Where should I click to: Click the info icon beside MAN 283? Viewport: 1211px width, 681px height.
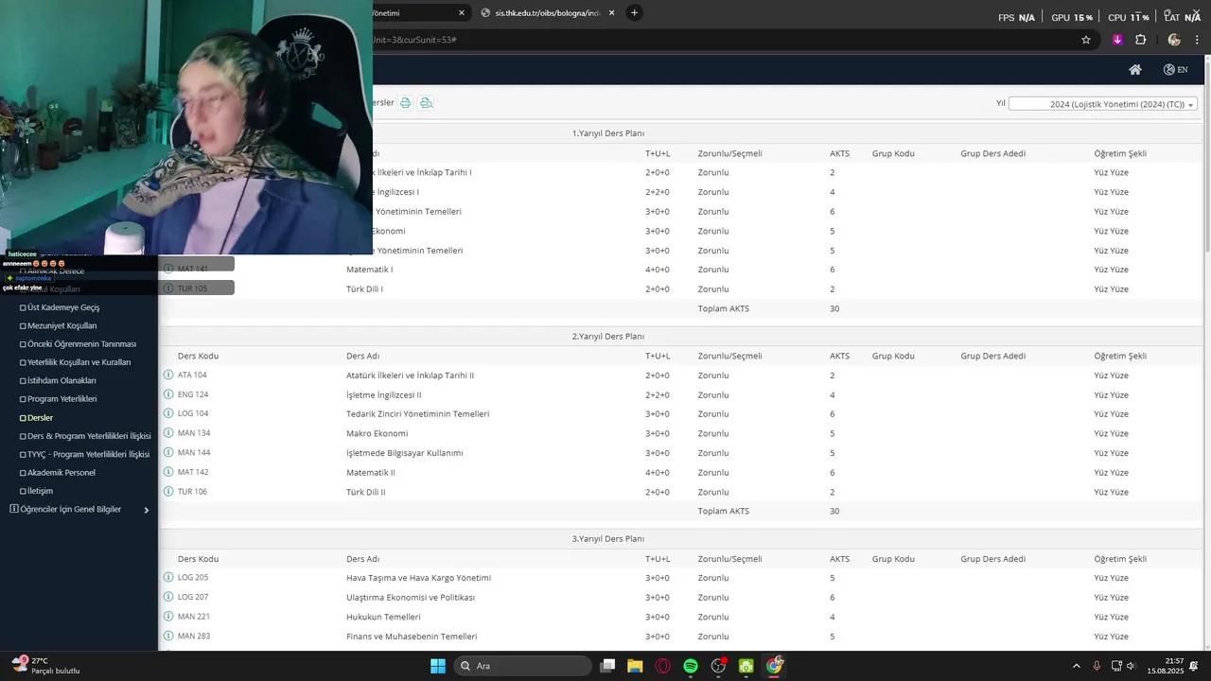click(x=168, y=637)
